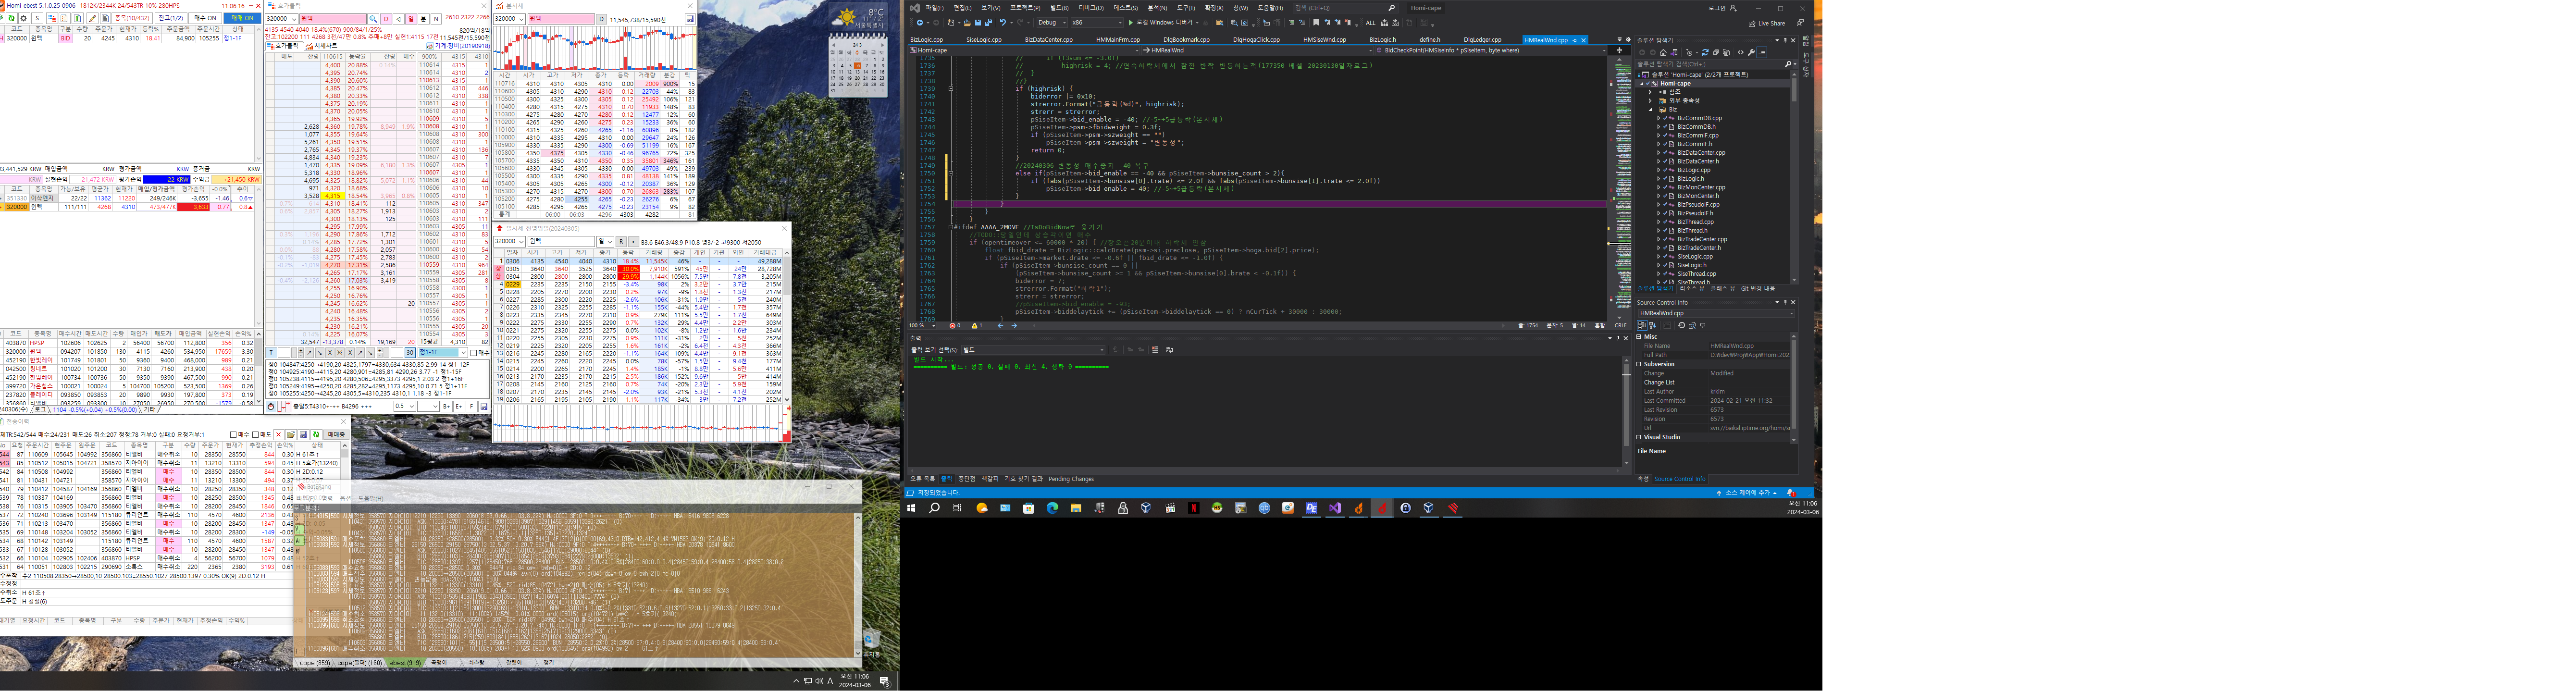Open Netflix from the taskbar
The image size is (2576, 692).
[x=1193, y=508]
